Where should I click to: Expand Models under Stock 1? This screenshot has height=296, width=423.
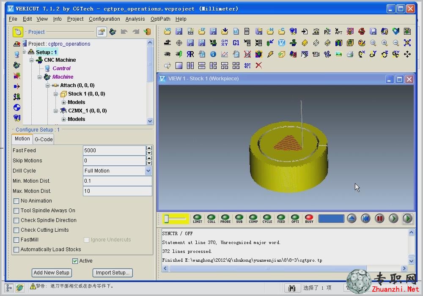tap(64, 102)
